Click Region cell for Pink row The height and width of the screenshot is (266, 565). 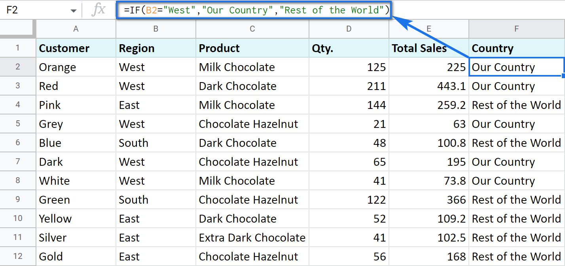[156, 105]
